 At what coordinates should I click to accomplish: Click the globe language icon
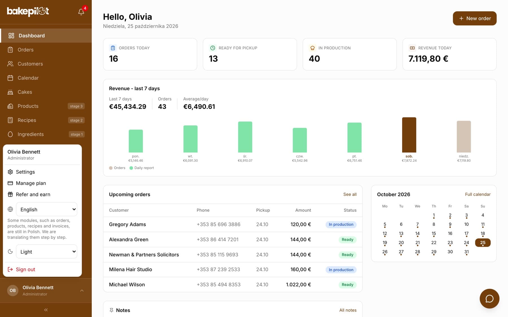tap(10, 209)
